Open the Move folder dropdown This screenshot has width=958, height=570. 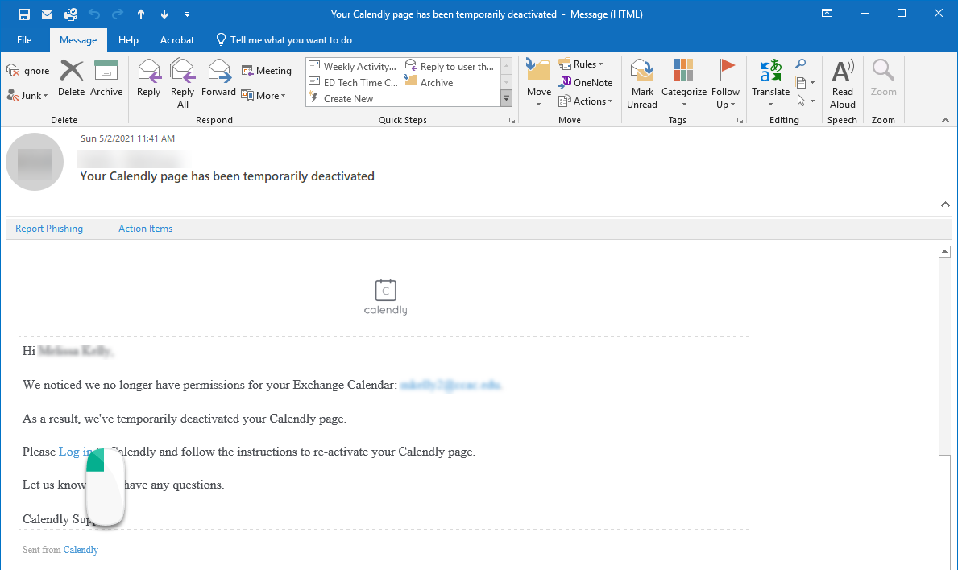539,85
